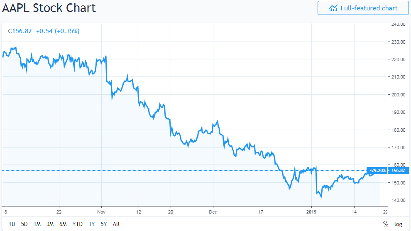Select the 1D time range

coord(12,224)
